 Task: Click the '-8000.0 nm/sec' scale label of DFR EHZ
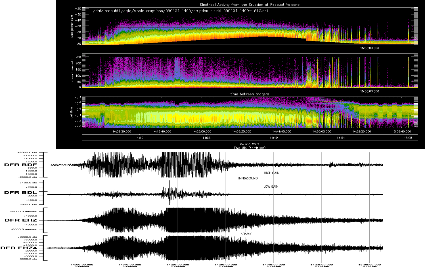tap(23, 229)
